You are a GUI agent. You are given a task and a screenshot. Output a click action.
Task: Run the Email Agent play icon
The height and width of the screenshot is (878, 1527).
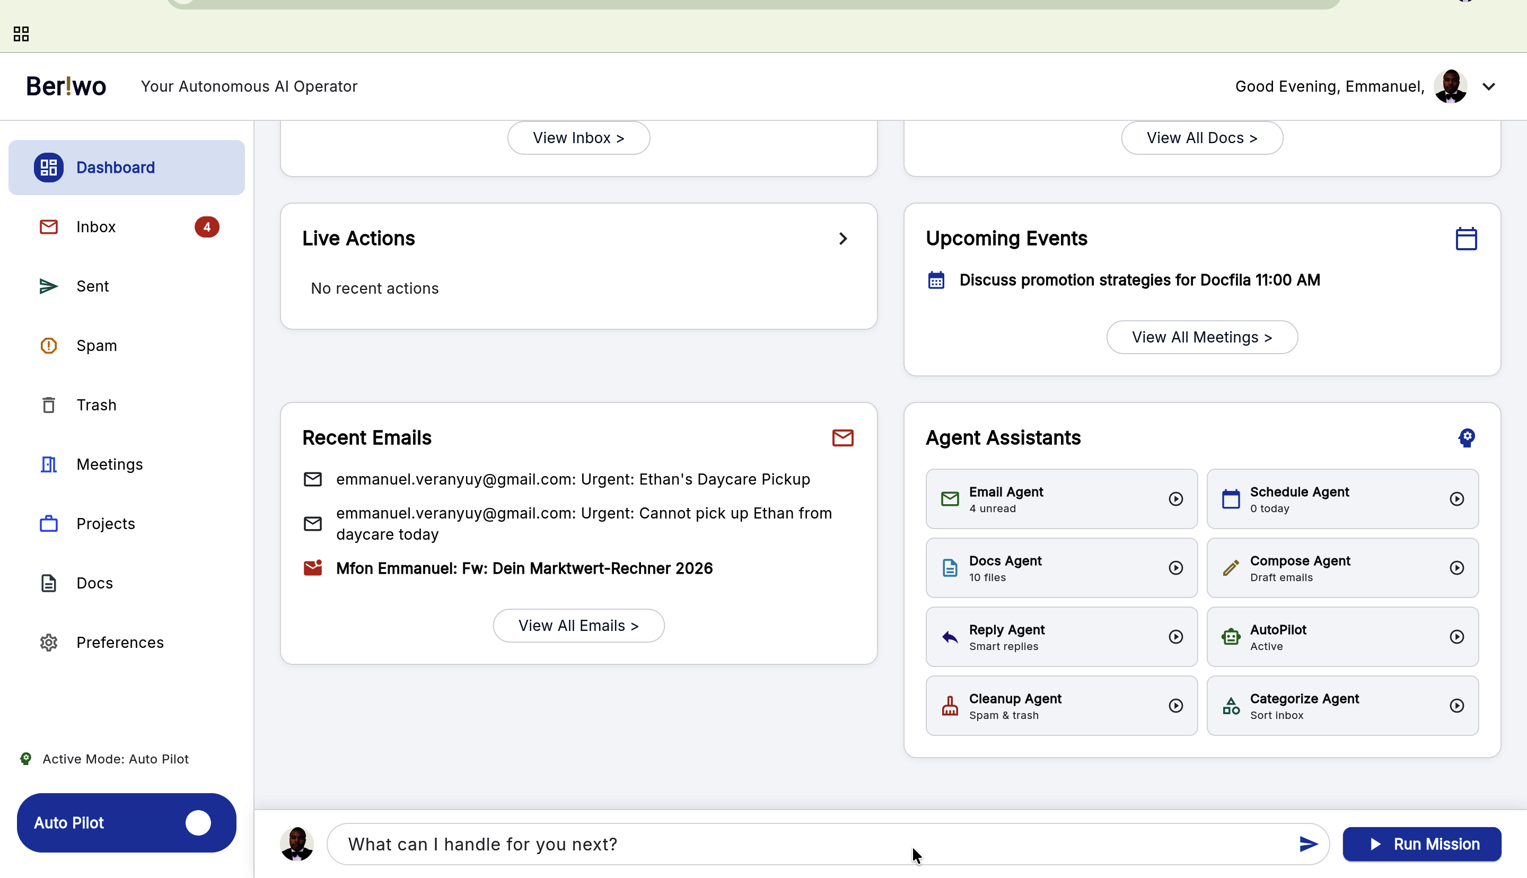click(x=1175, y=499)
